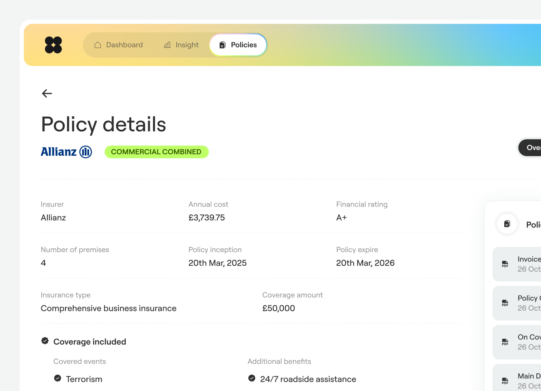
Task: Open the Dashboard tab
Action: click(x=119, y=45)
